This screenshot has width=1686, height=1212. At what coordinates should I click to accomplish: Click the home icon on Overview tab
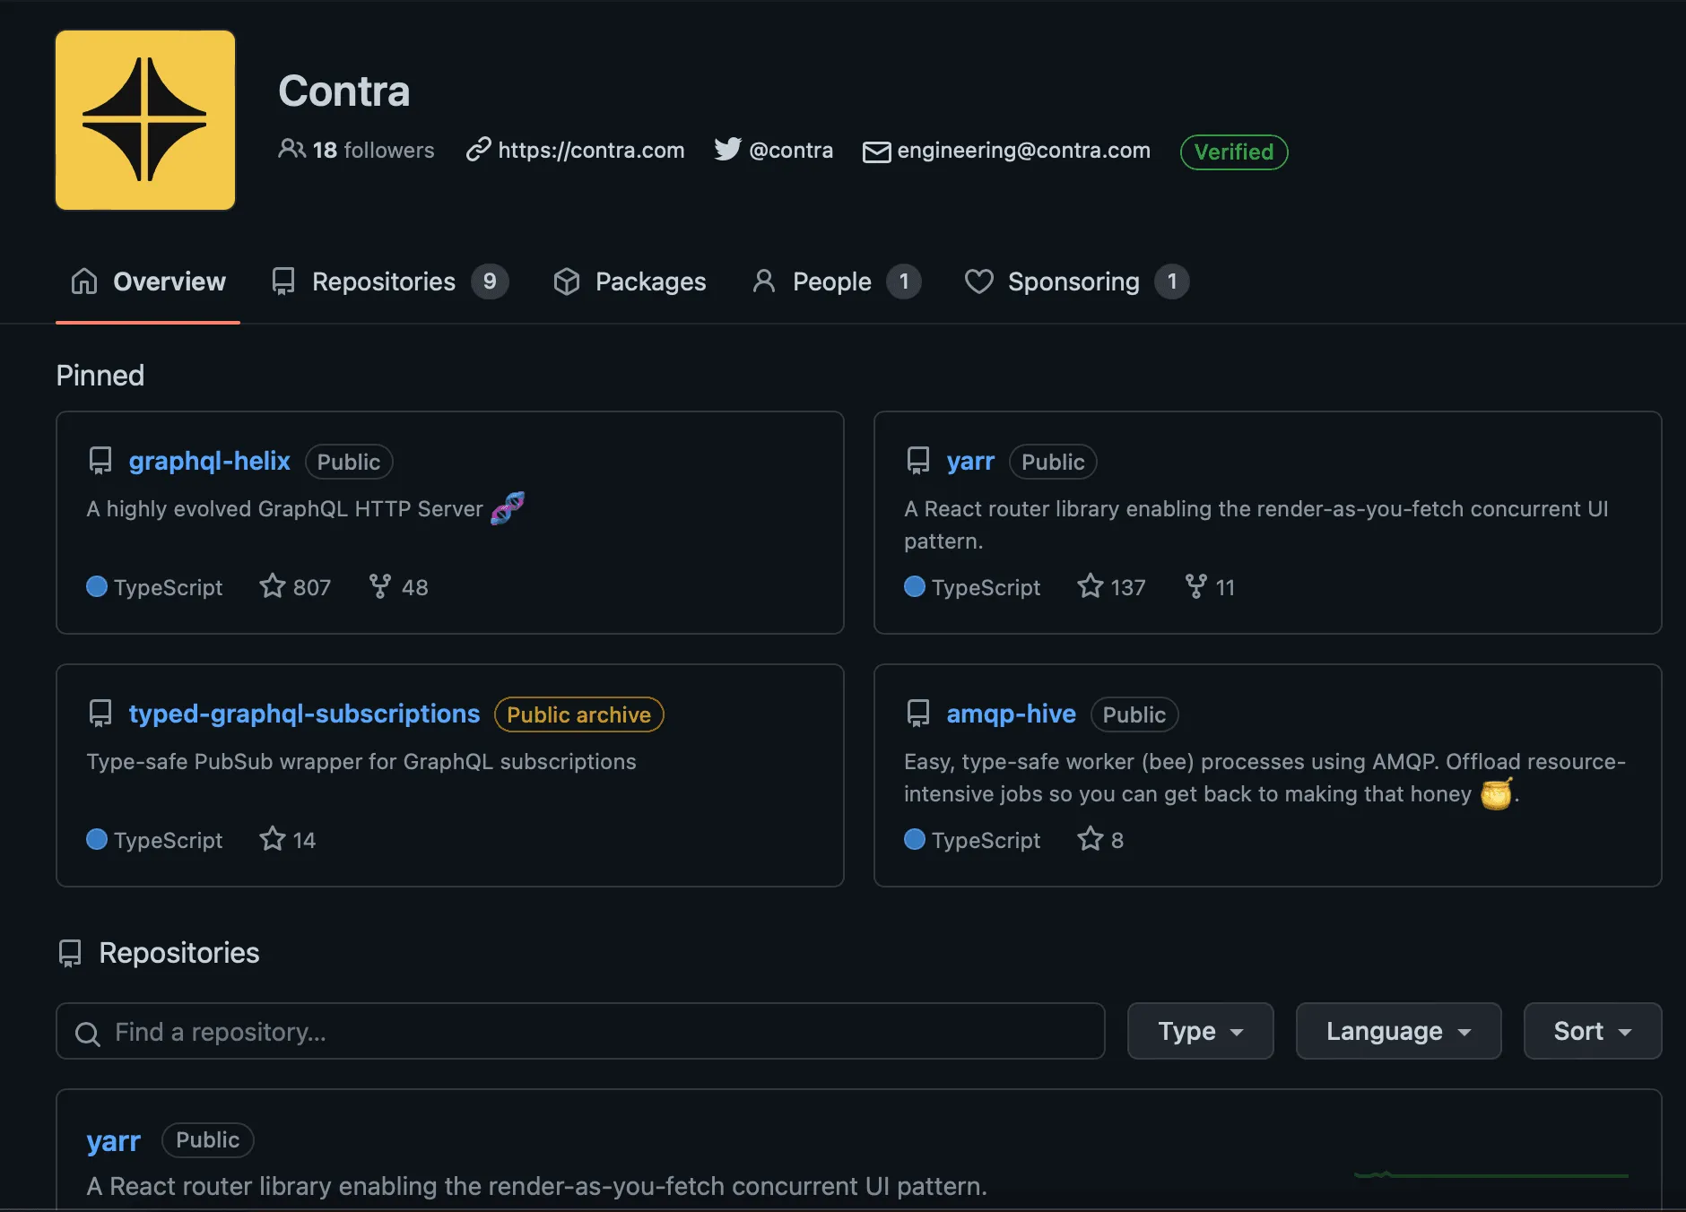(83, 281)
